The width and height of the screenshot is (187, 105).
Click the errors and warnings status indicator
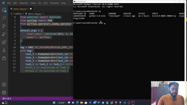point(7,99)
